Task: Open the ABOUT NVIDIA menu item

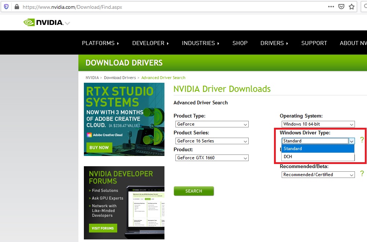Action: click(353, 43)
